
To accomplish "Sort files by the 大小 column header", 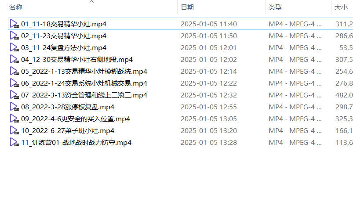I will (x=341, y=7).
